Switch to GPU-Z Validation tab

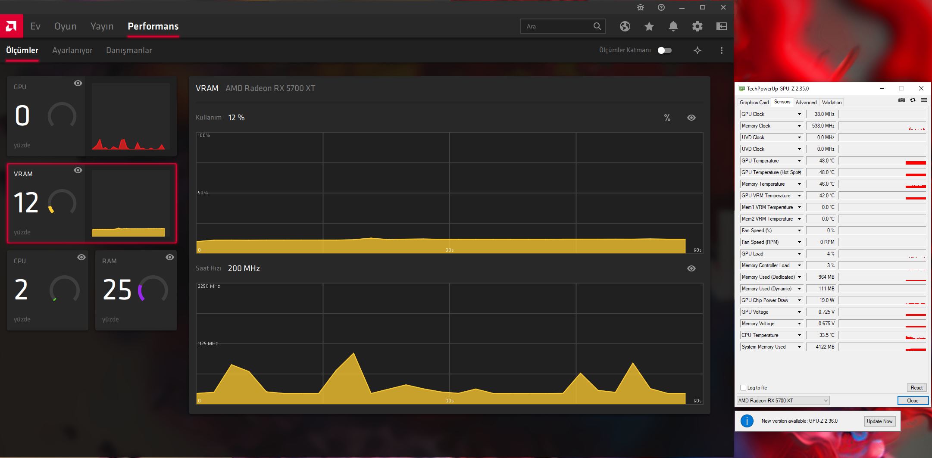(x=832, y=103)
